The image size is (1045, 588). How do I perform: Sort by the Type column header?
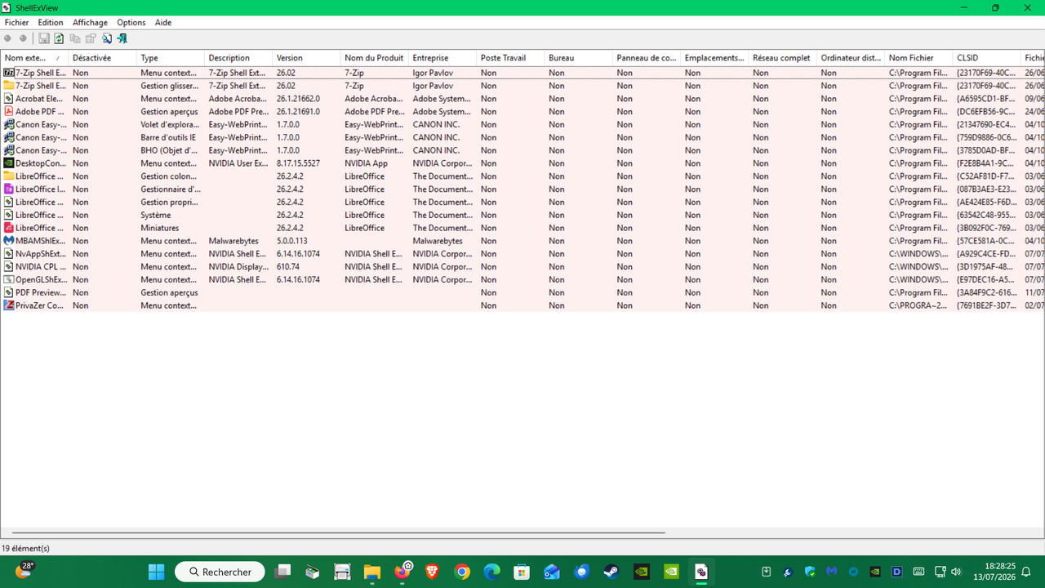click(x=170, y=58)
